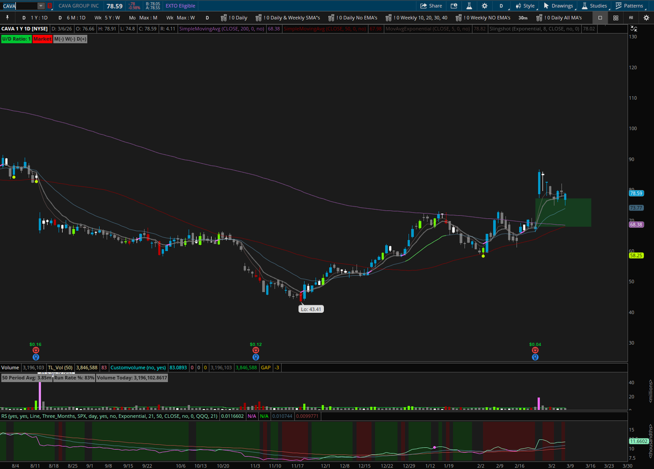Load '! 0 Weekly NO EMA's' study set

(482, 17)
